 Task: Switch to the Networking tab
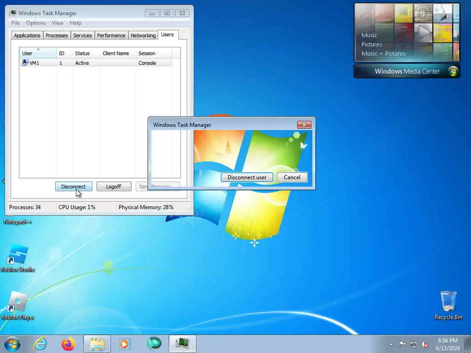(143, 35)
